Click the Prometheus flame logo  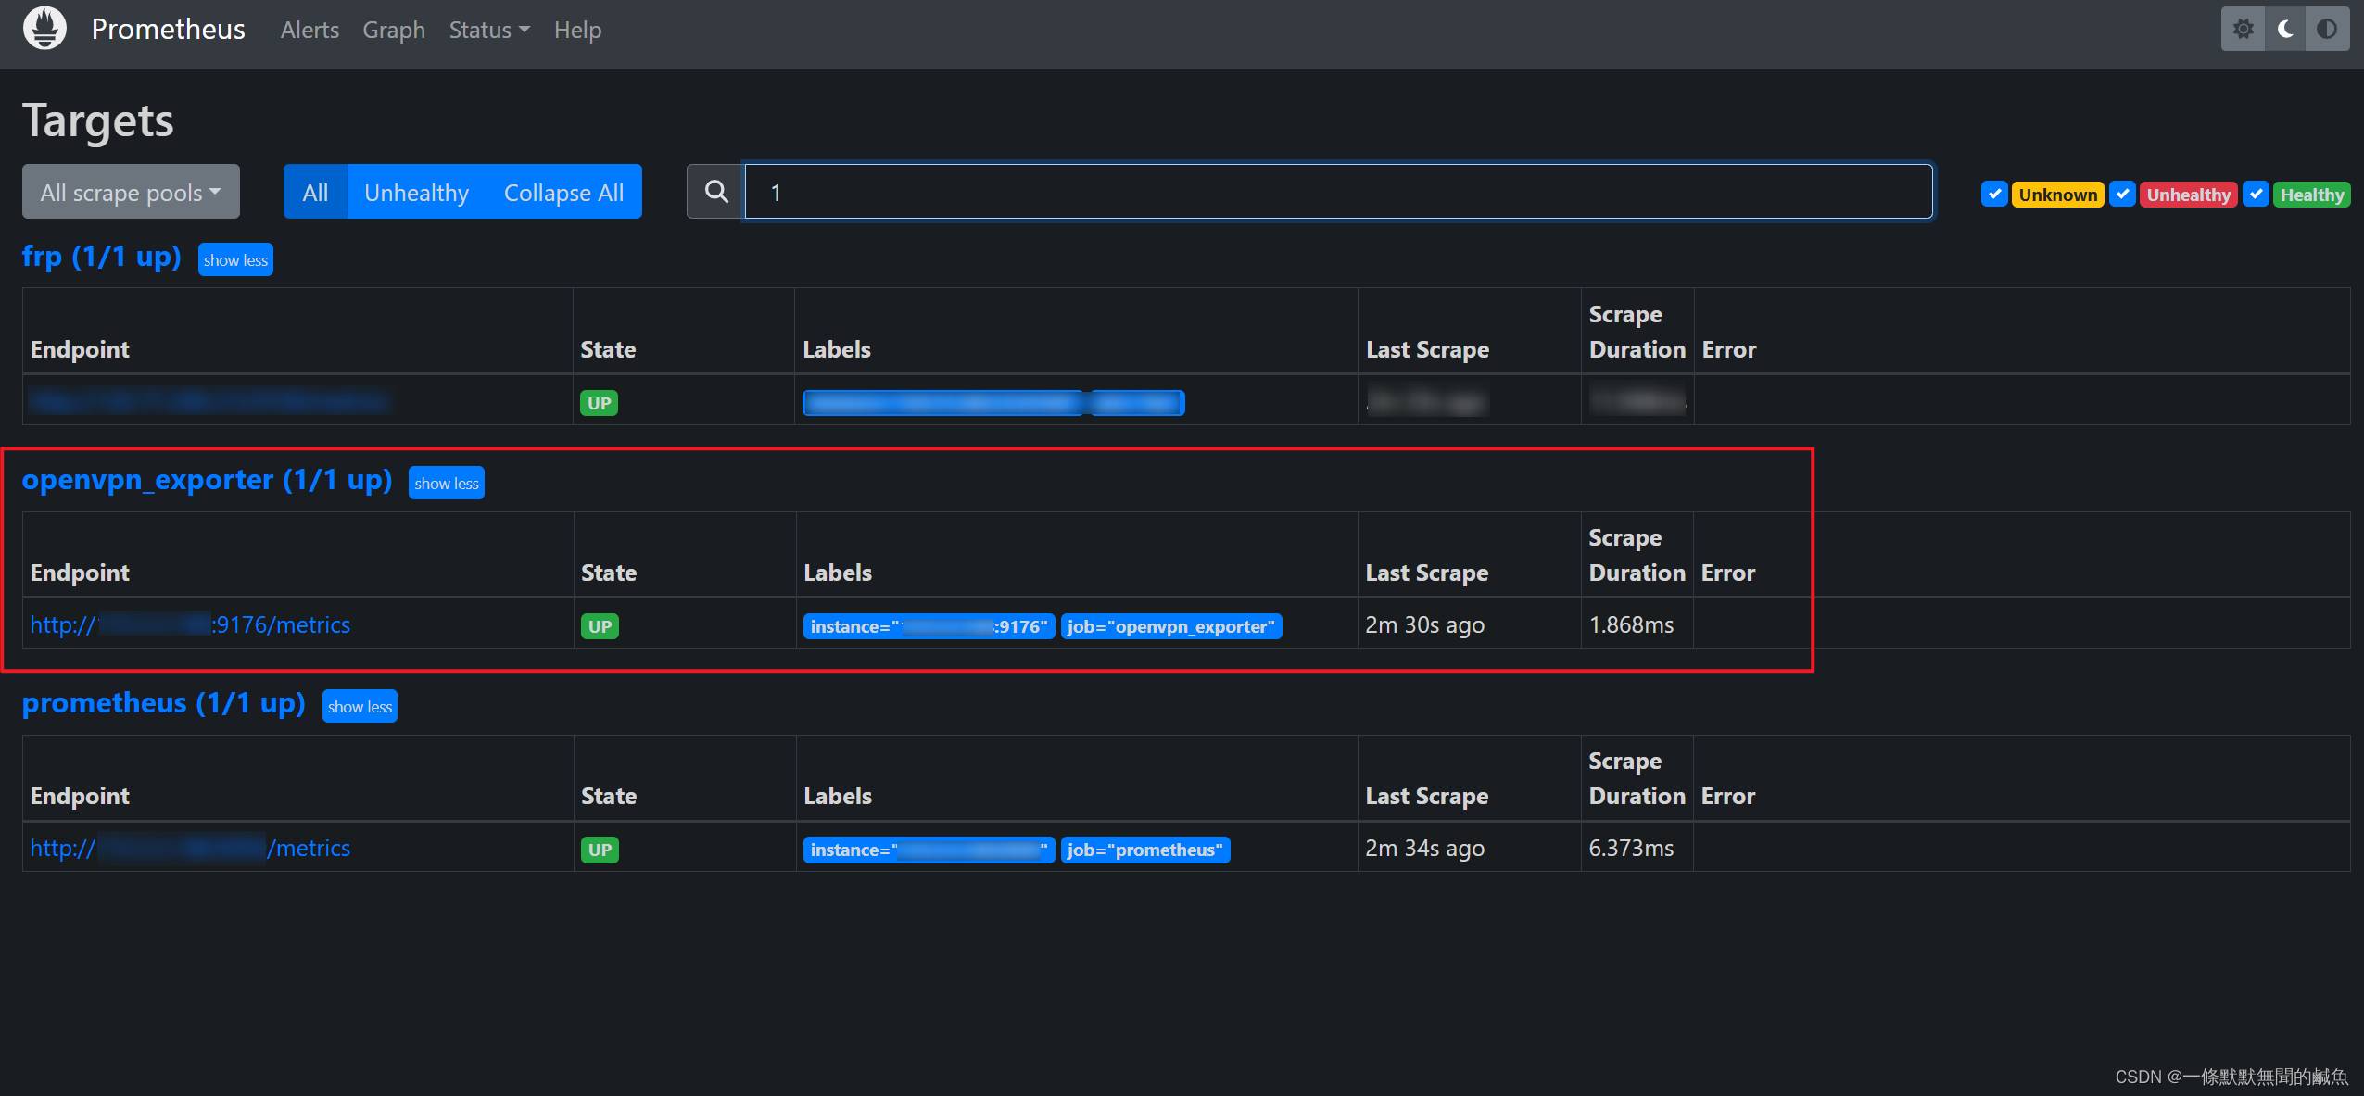(x=44, y=29)
